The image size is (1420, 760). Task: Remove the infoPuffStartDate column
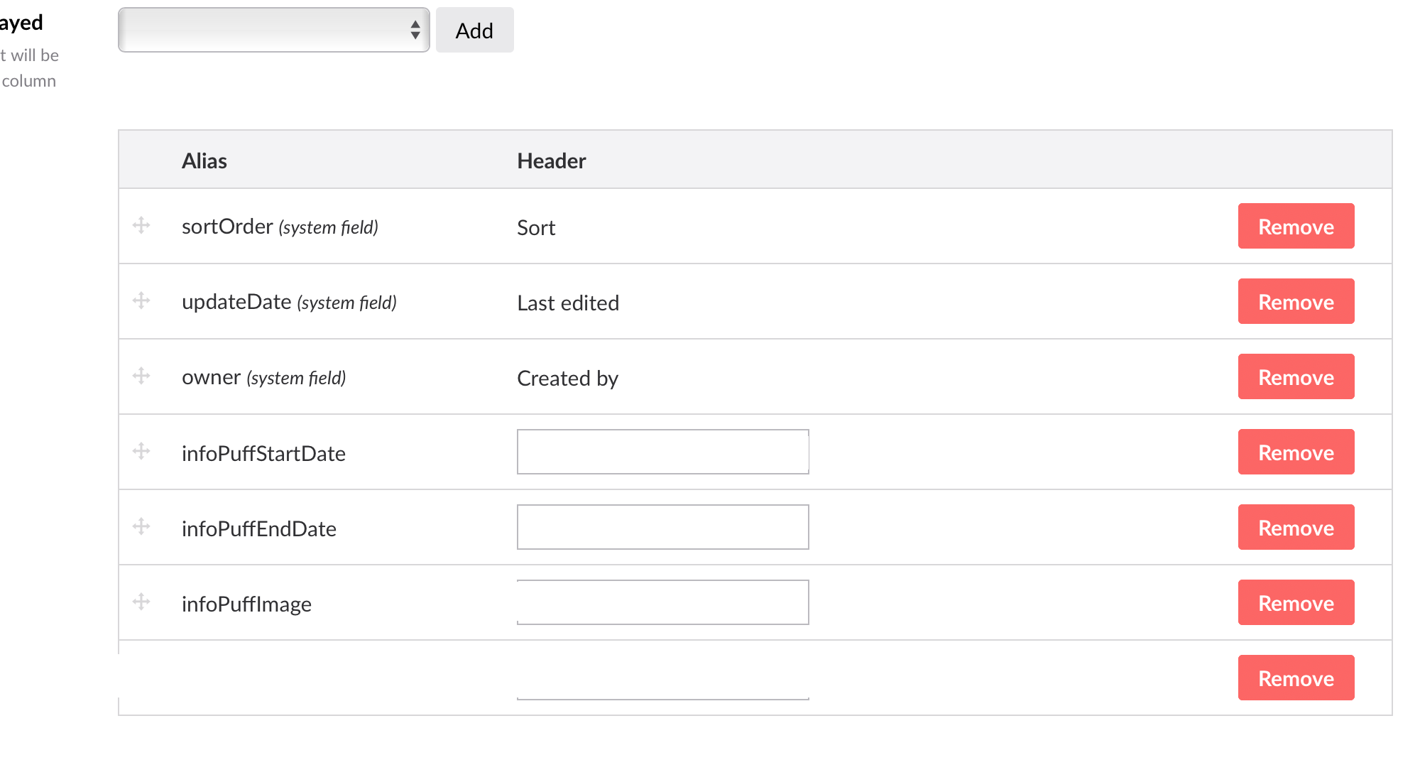(x=1295, y=452)
